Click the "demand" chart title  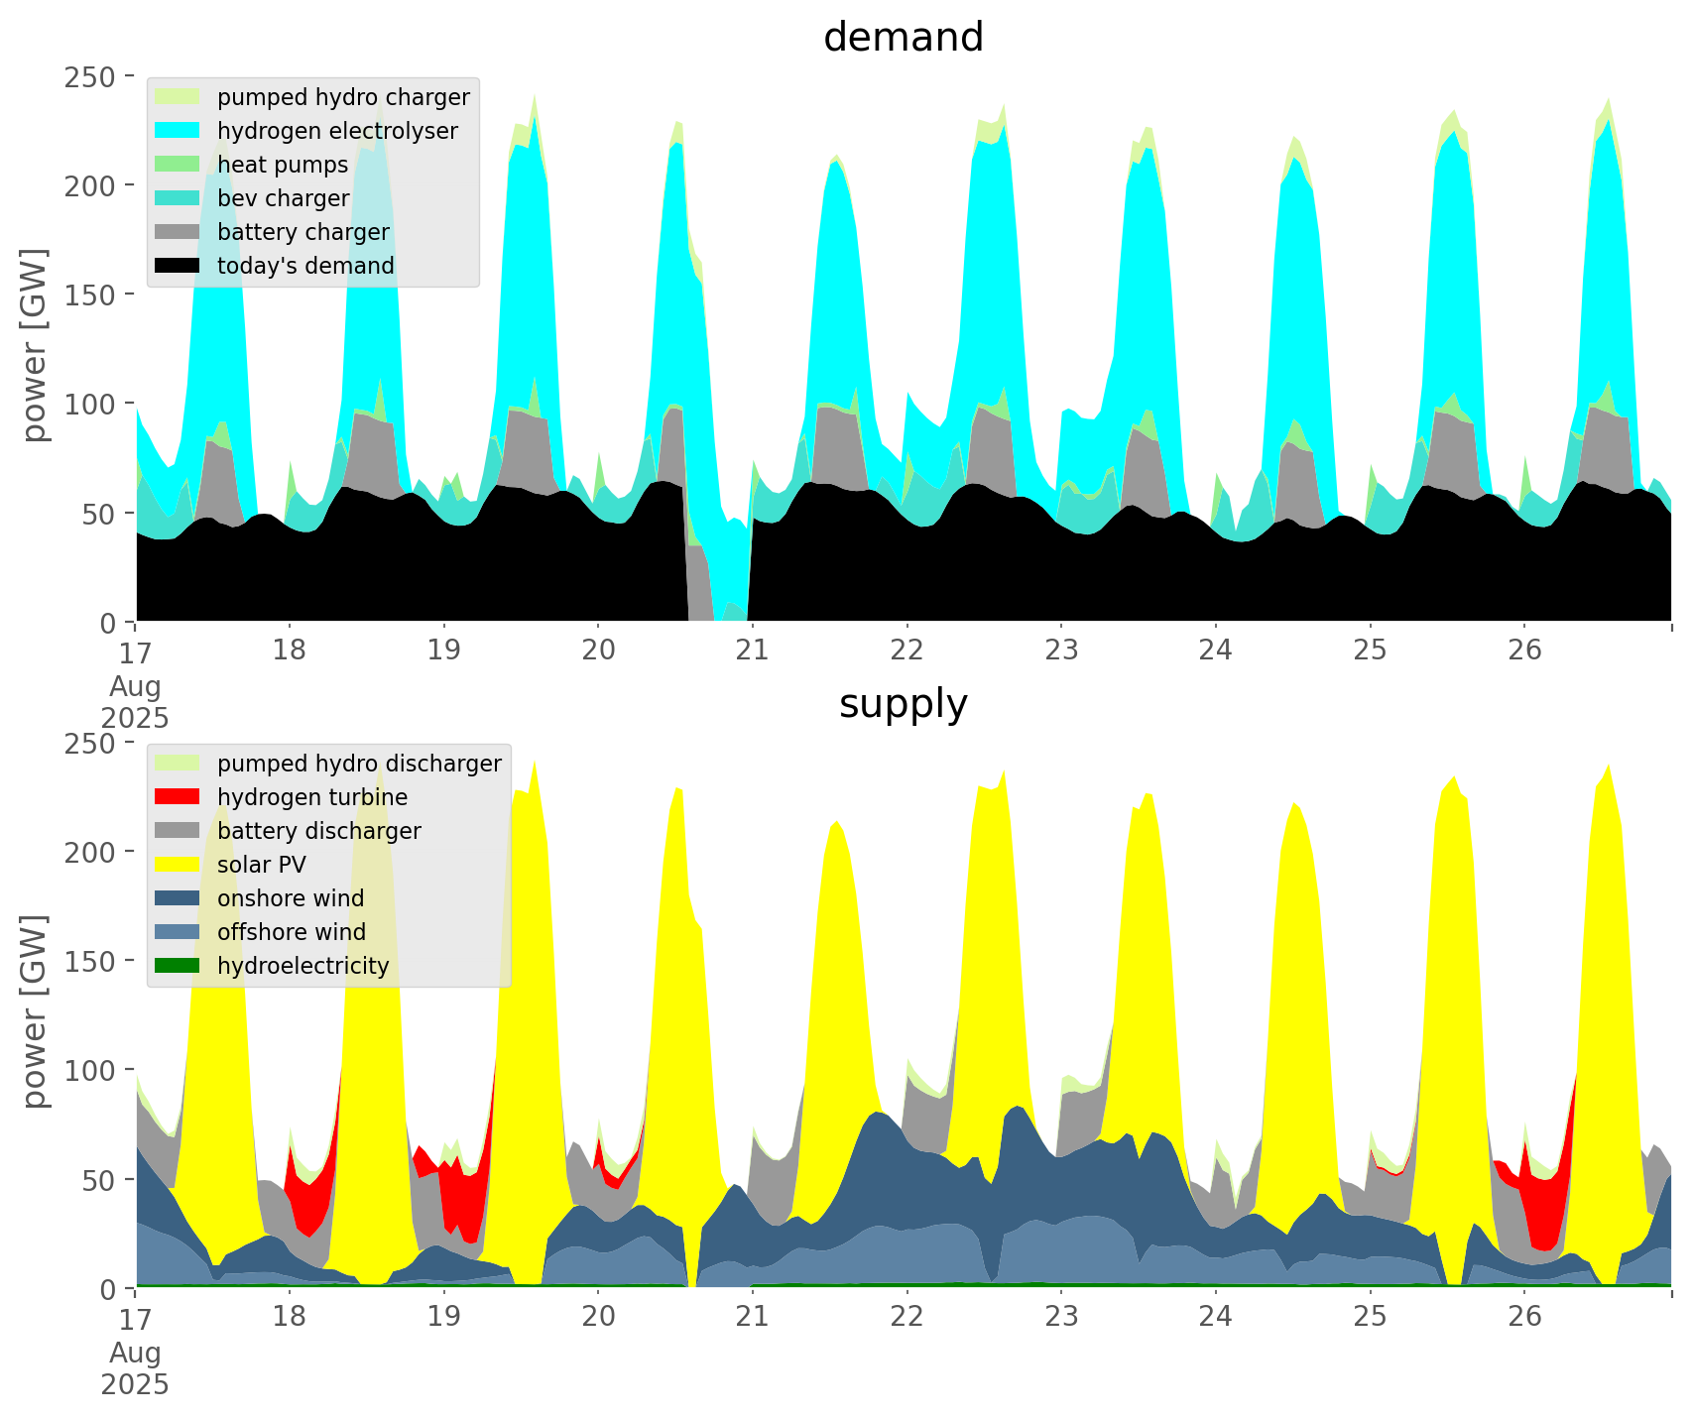903,38
